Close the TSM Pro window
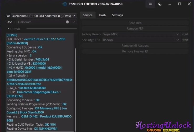Screen dimensions: 194x132 pyautogui.click(x=189, y=4)
